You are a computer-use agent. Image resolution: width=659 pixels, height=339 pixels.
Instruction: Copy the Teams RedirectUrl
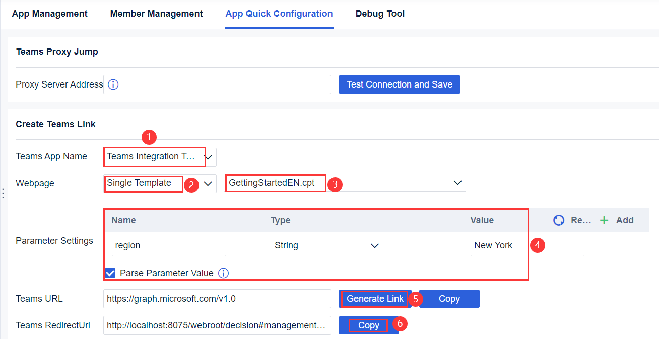click(369, 325)
